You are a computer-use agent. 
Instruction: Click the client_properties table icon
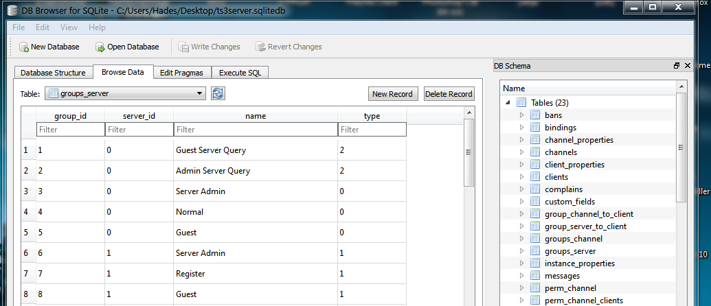click(536, 165)
